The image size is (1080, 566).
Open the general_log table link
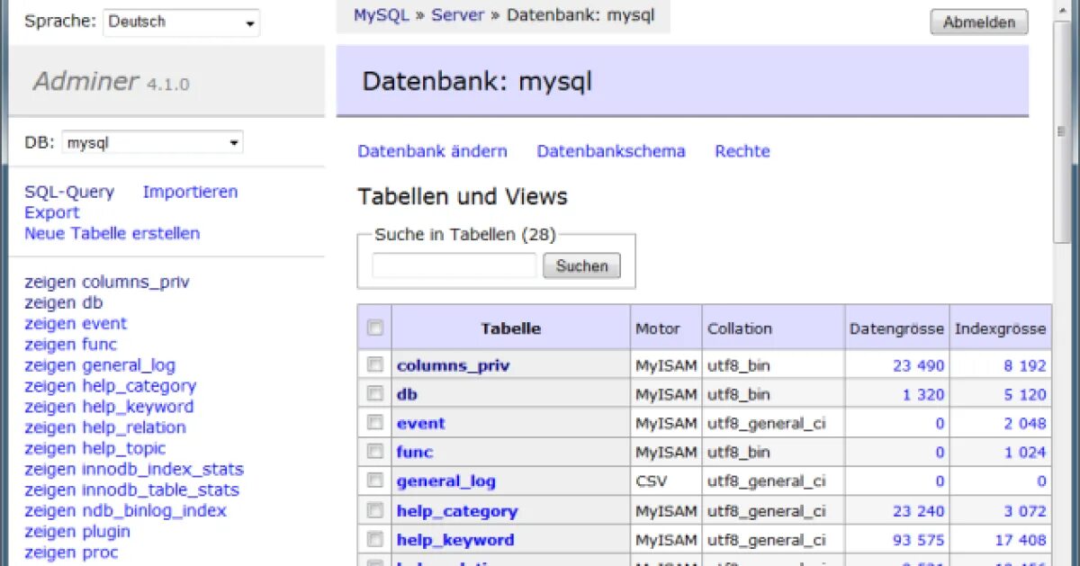point(445,481)
